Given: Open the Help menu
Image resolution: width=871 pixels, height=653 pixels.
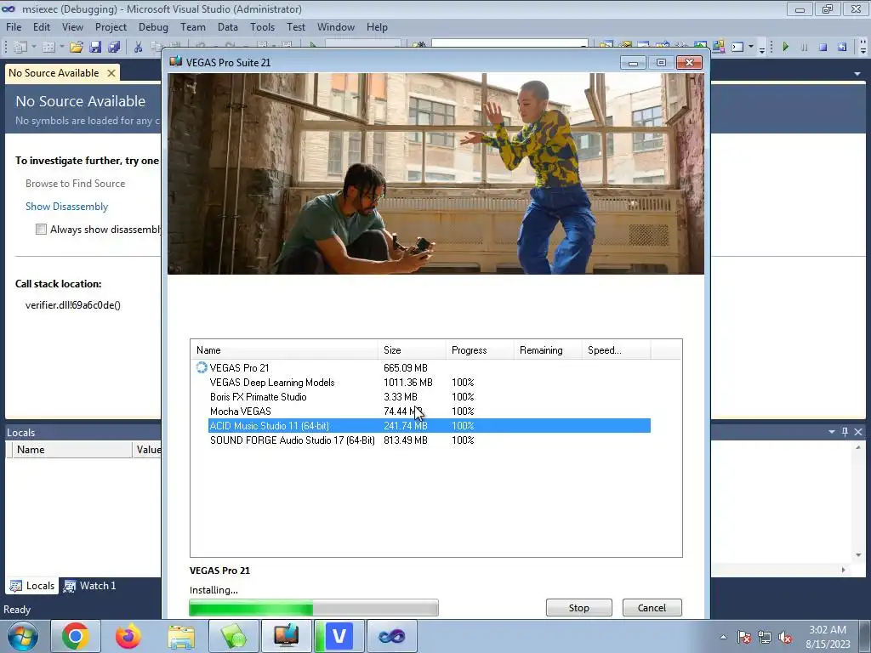Looking at the screenshot, I should (377, 27).
